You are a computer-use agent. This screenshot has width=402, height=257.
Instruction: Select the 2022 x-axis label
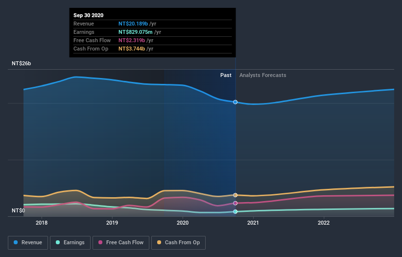tap(324, 223)
